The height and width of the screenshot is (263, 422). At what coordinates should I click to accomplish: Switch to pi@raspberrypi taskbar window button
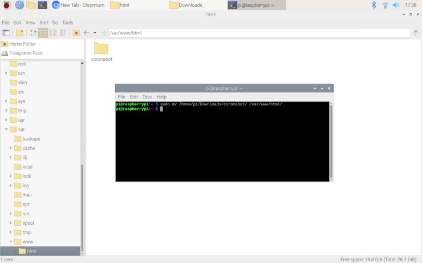(257, 5)
